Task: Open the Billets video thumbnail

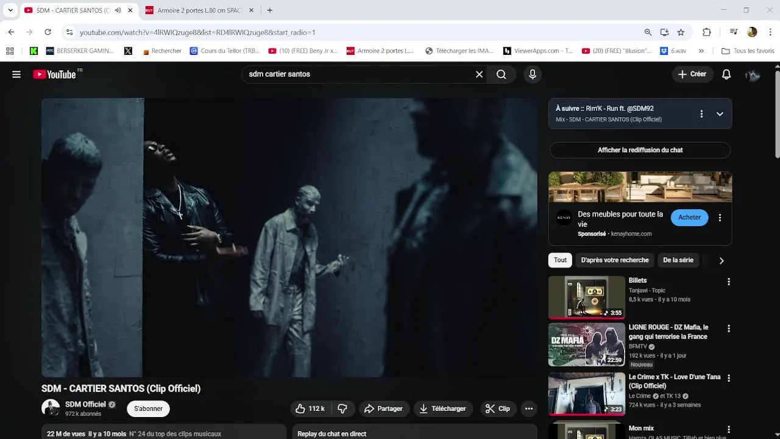Action: coord(587,298)
